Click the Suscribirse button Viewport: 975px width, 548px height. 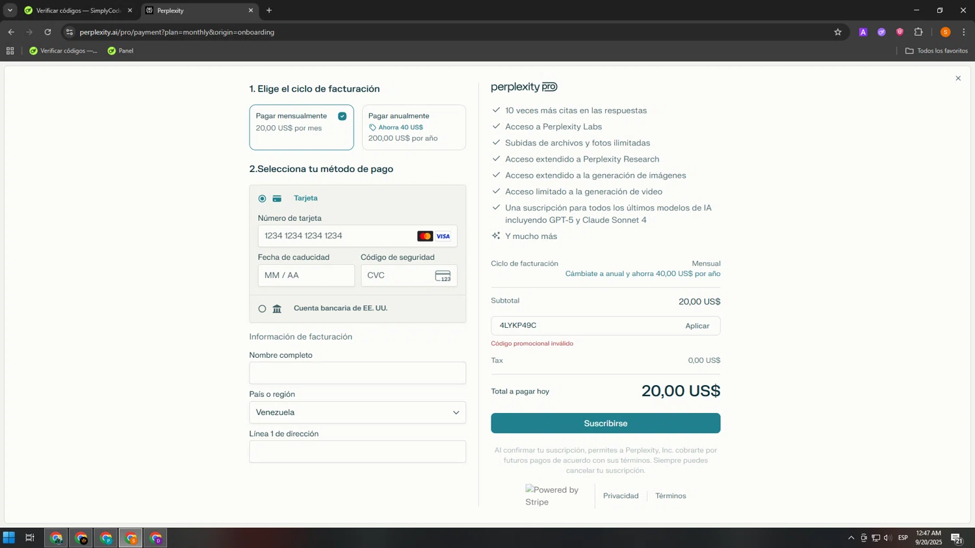pos(606,423)
